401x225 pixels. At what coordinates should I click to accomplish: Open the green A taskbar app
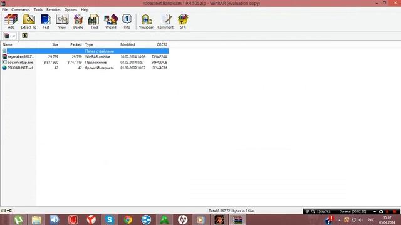(164, 219)
